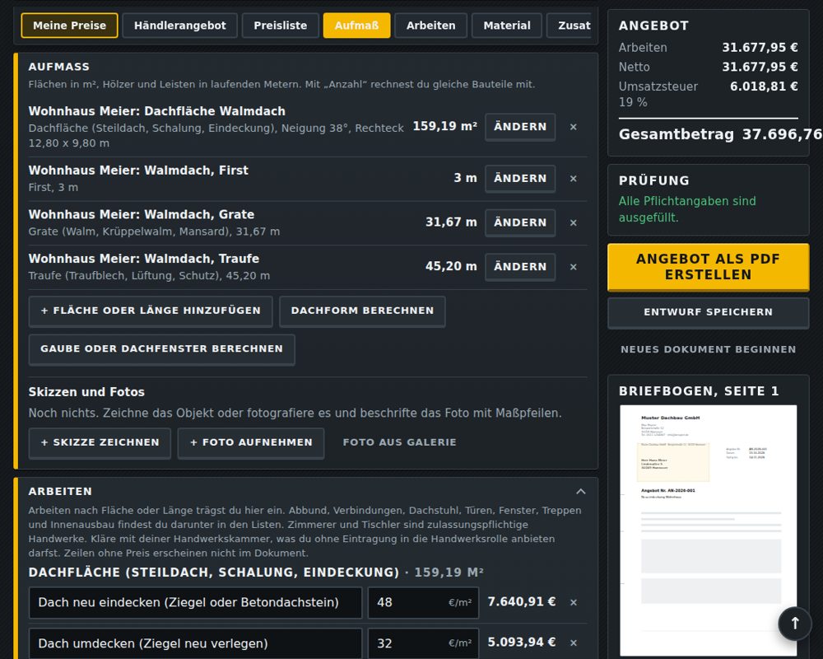Select the 159,19 m² roof area value
823x659 pixels.
tap(444, 126)
